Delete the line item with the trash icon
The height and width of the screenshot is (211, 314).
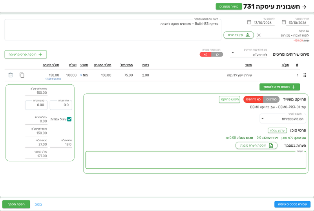point(11,75)
